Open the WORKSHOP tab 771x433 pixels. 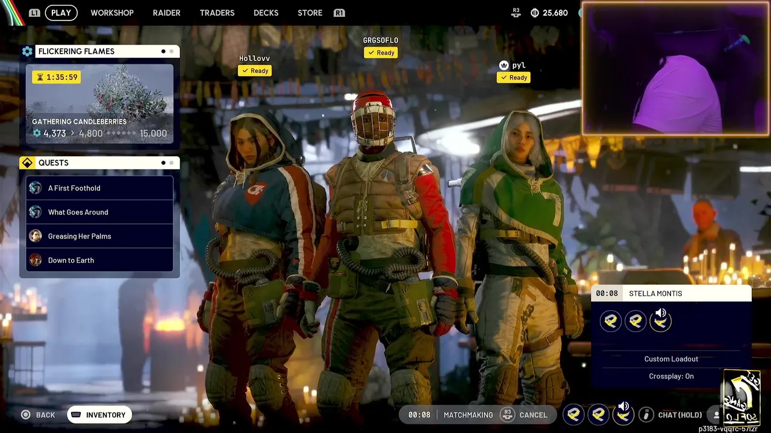click(112, 13)
